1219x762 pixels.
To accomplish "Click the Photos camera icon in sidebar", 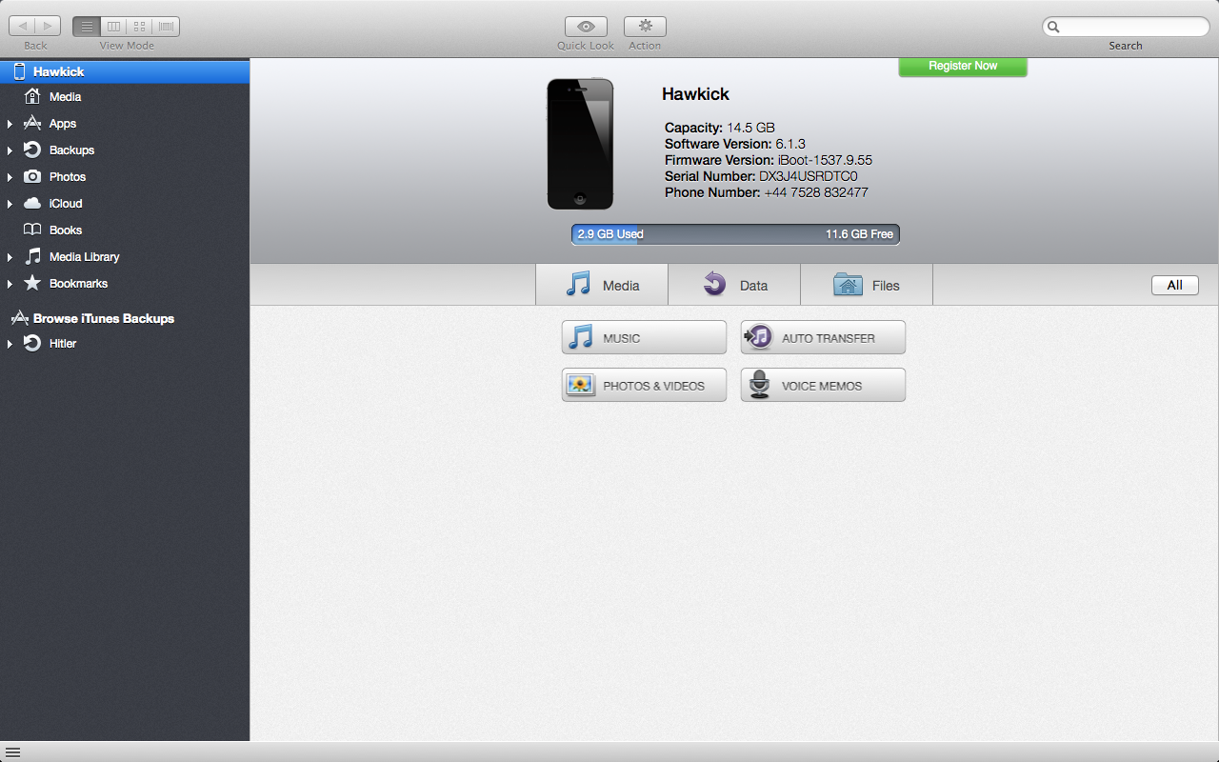I will tap(32, 177).
